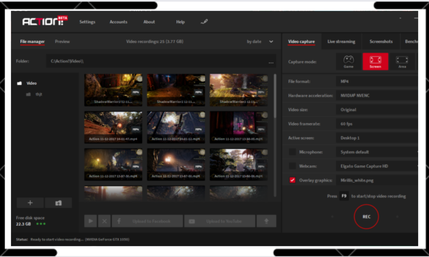Open the File format MP4 dropdown
Viewport: 429px width, 257px height.
click(377, 81)
